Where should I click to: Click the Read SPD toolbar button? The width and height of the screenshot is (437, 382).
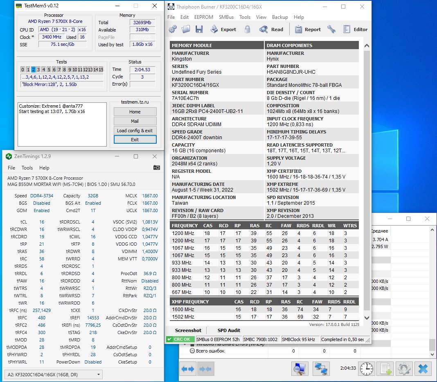(271, 29)
